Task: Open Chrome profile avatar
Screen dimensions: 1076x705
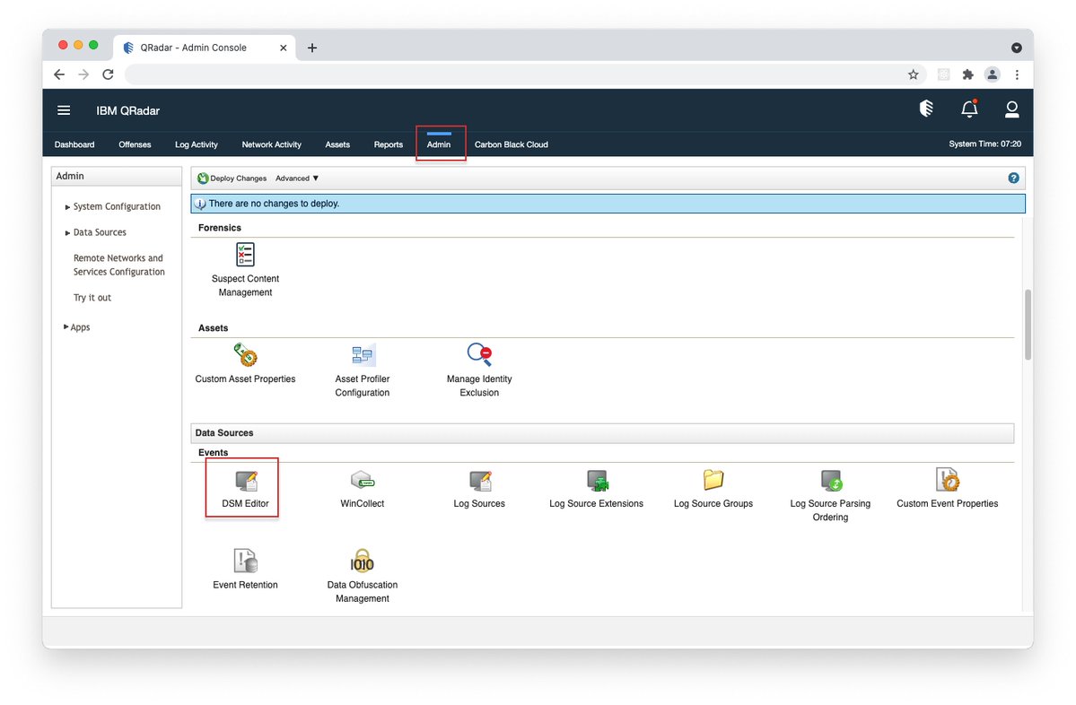Action: click(x=993, y=74)
